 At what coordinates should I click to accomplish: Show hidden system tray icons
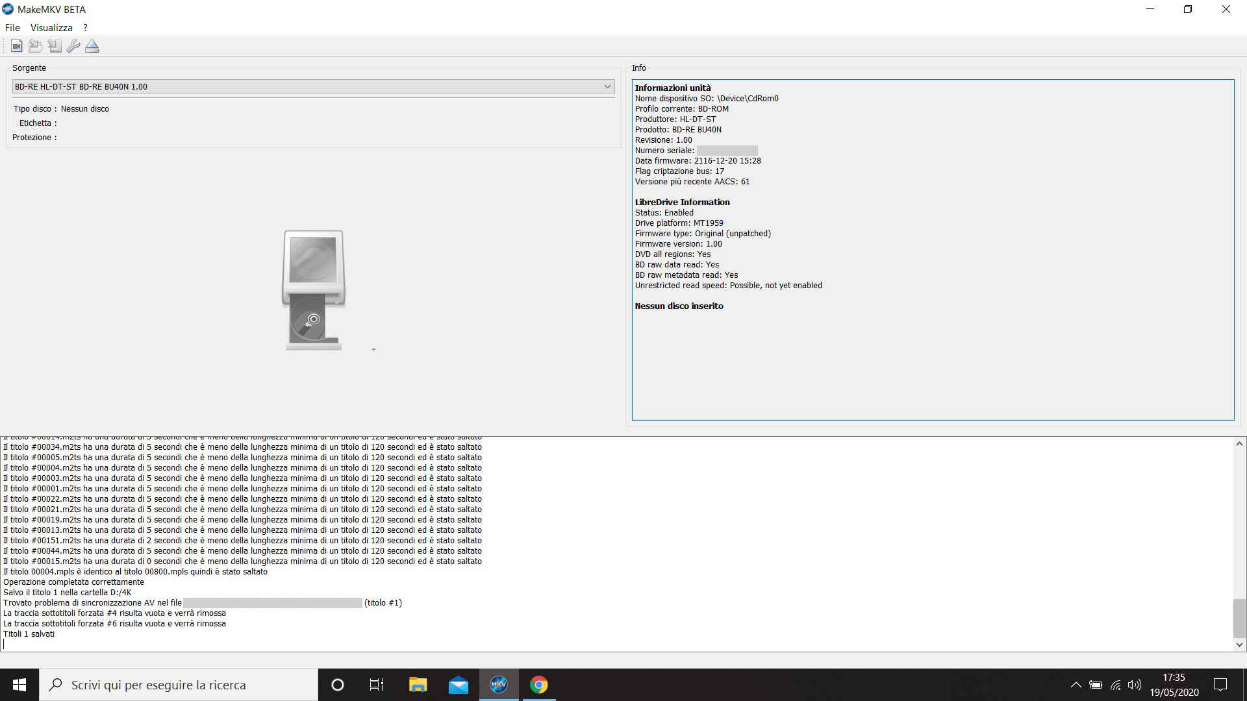coord(1076,685)
